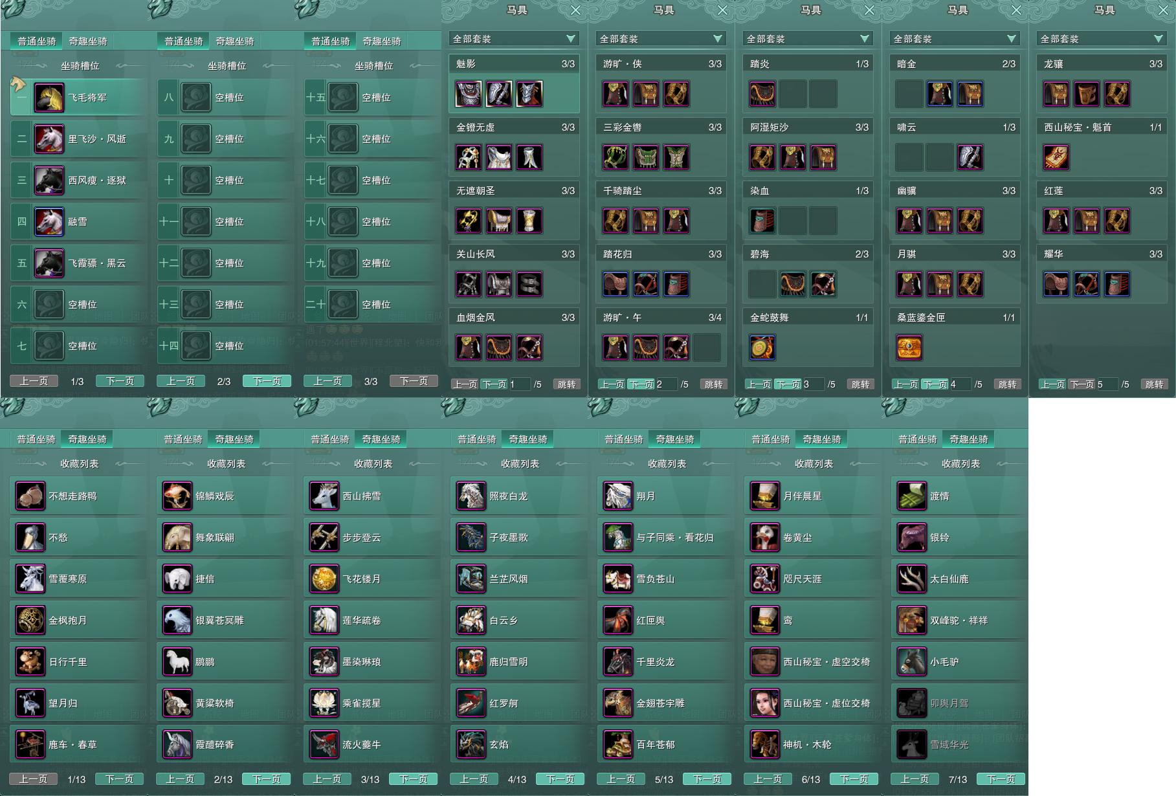Image resolution: width=1176 pixels, height=796 pixels.
Task: Click page number field showing 1 of 5
Action: point(520,384)
